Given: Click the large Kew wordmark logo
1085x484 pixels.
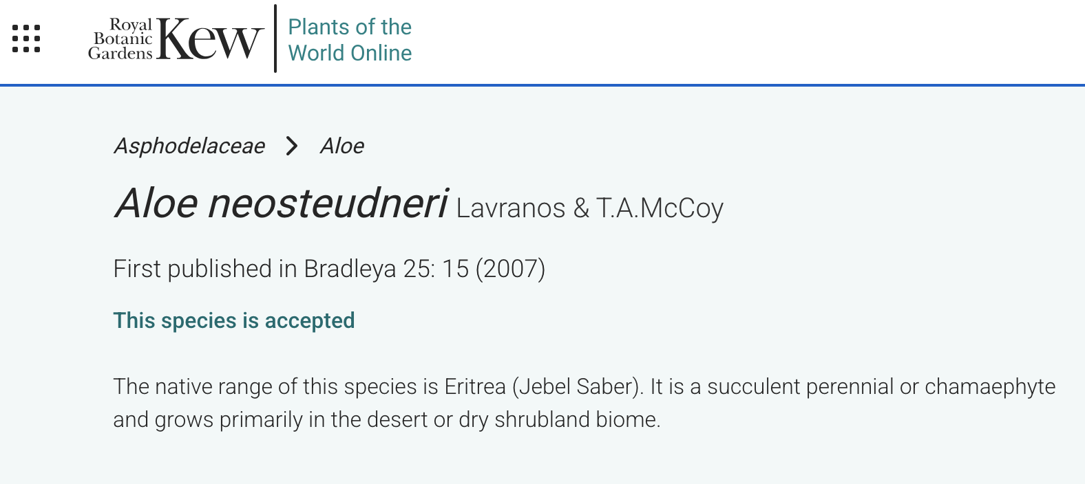Looking at the screenshot, I should click(210, 39).
